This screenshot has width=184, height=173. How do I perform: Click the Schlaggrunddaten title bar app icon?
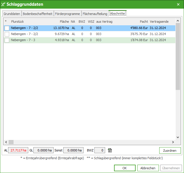click(x=3, y=4)
